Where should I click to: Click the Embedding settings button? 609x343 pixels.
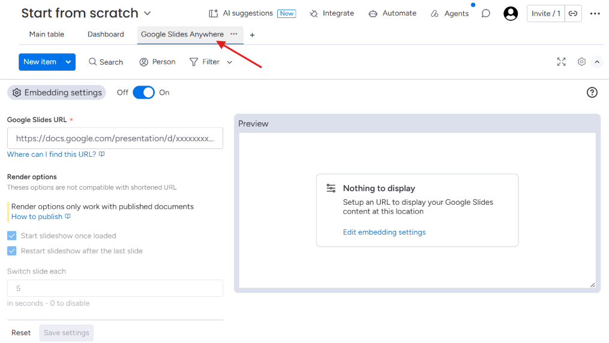pos(57,92)
